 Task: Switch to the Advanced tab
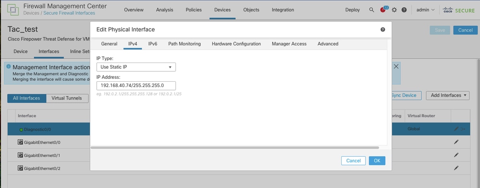coord(328,44)
